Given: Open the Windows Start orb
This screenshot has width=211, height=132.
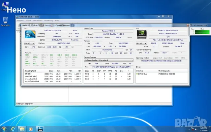Looking at the screenshot, I should click(x=4, y=129).
